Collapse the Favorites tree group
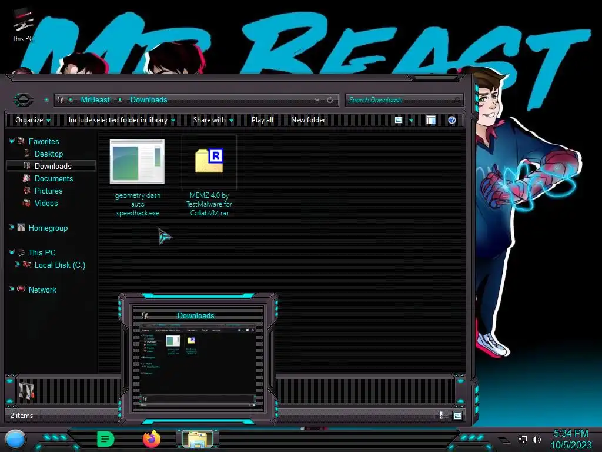The width and height of the screenshot is (602, 452). (12, 141)
